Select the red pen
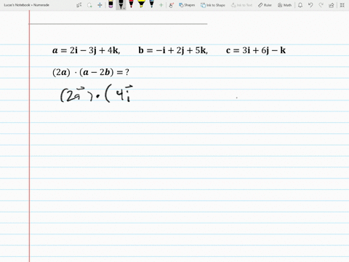 (131, 4)
